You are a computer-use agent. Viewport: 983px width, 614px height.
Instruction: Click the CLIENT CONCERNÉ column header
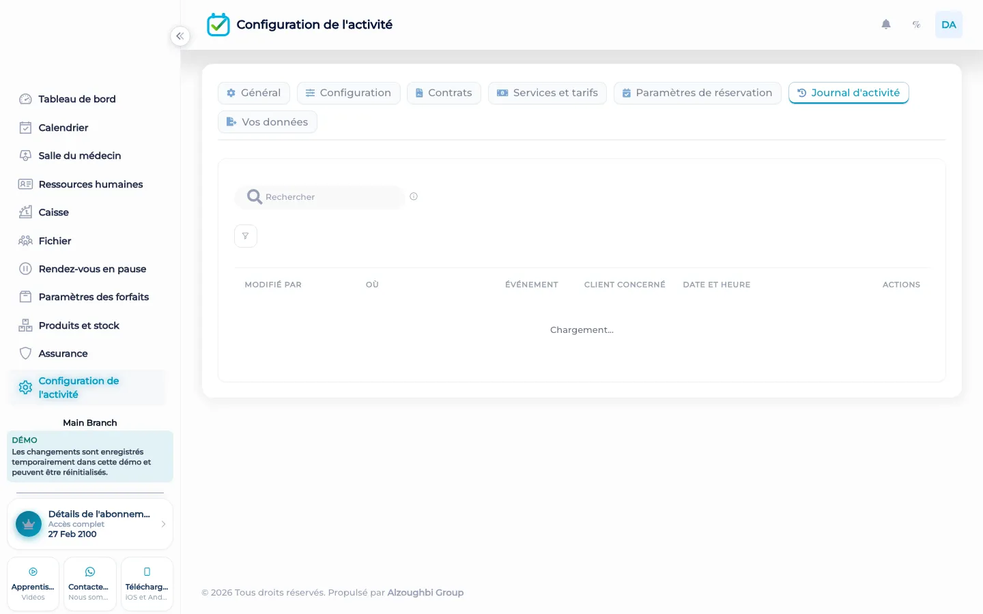pyautogui.click(x=625, y=284)
